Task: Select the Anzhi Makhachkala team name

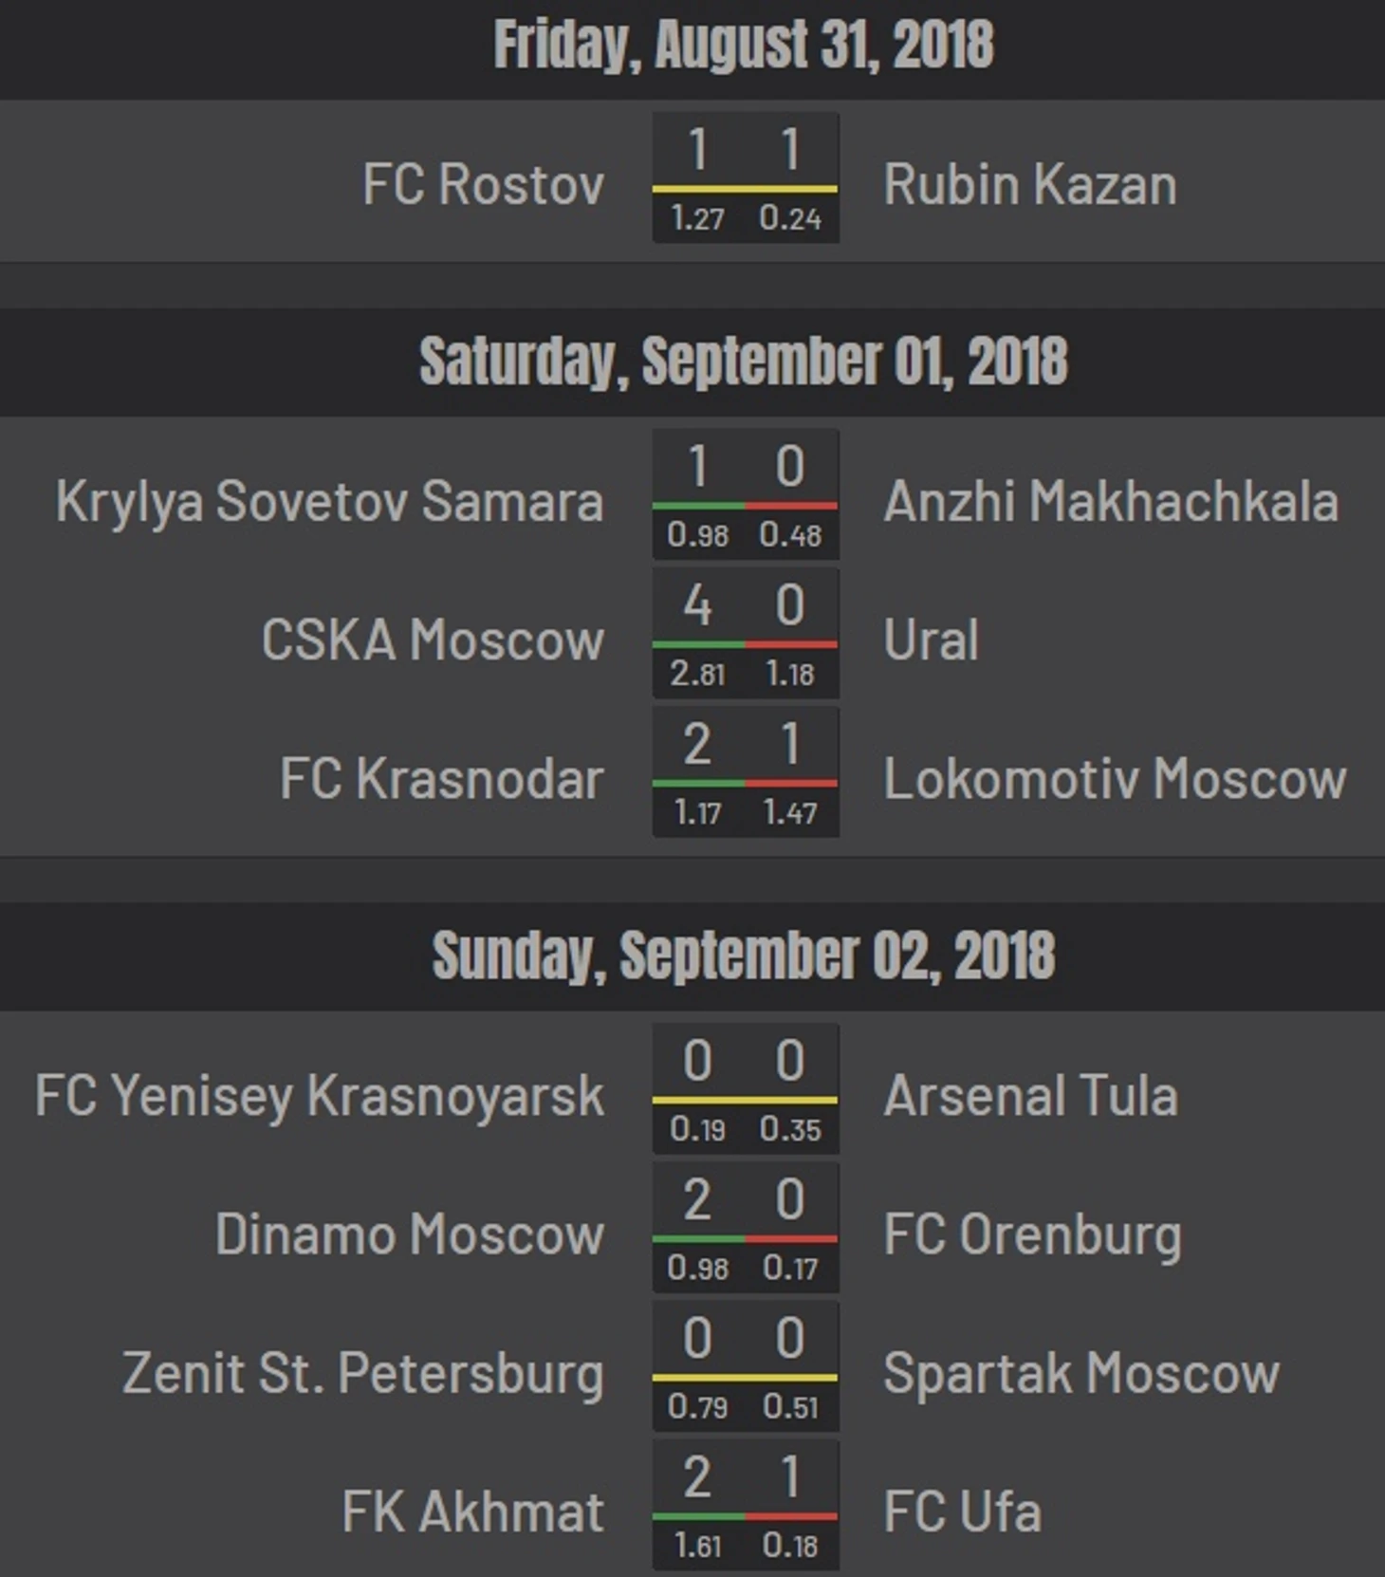Action: point(1111,500)
